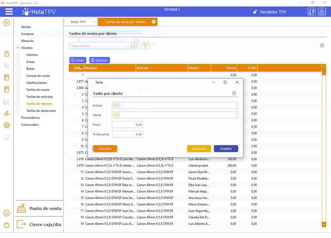
Task: Click the plus circle sidebar icon
Action: (x=7, y=22)
